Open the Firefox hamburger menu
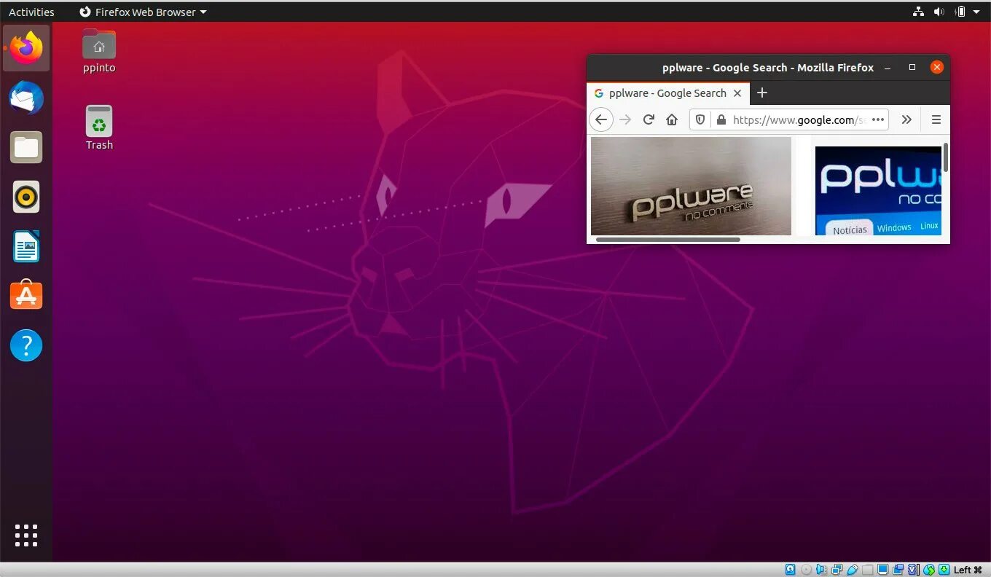 coord(936,119)
